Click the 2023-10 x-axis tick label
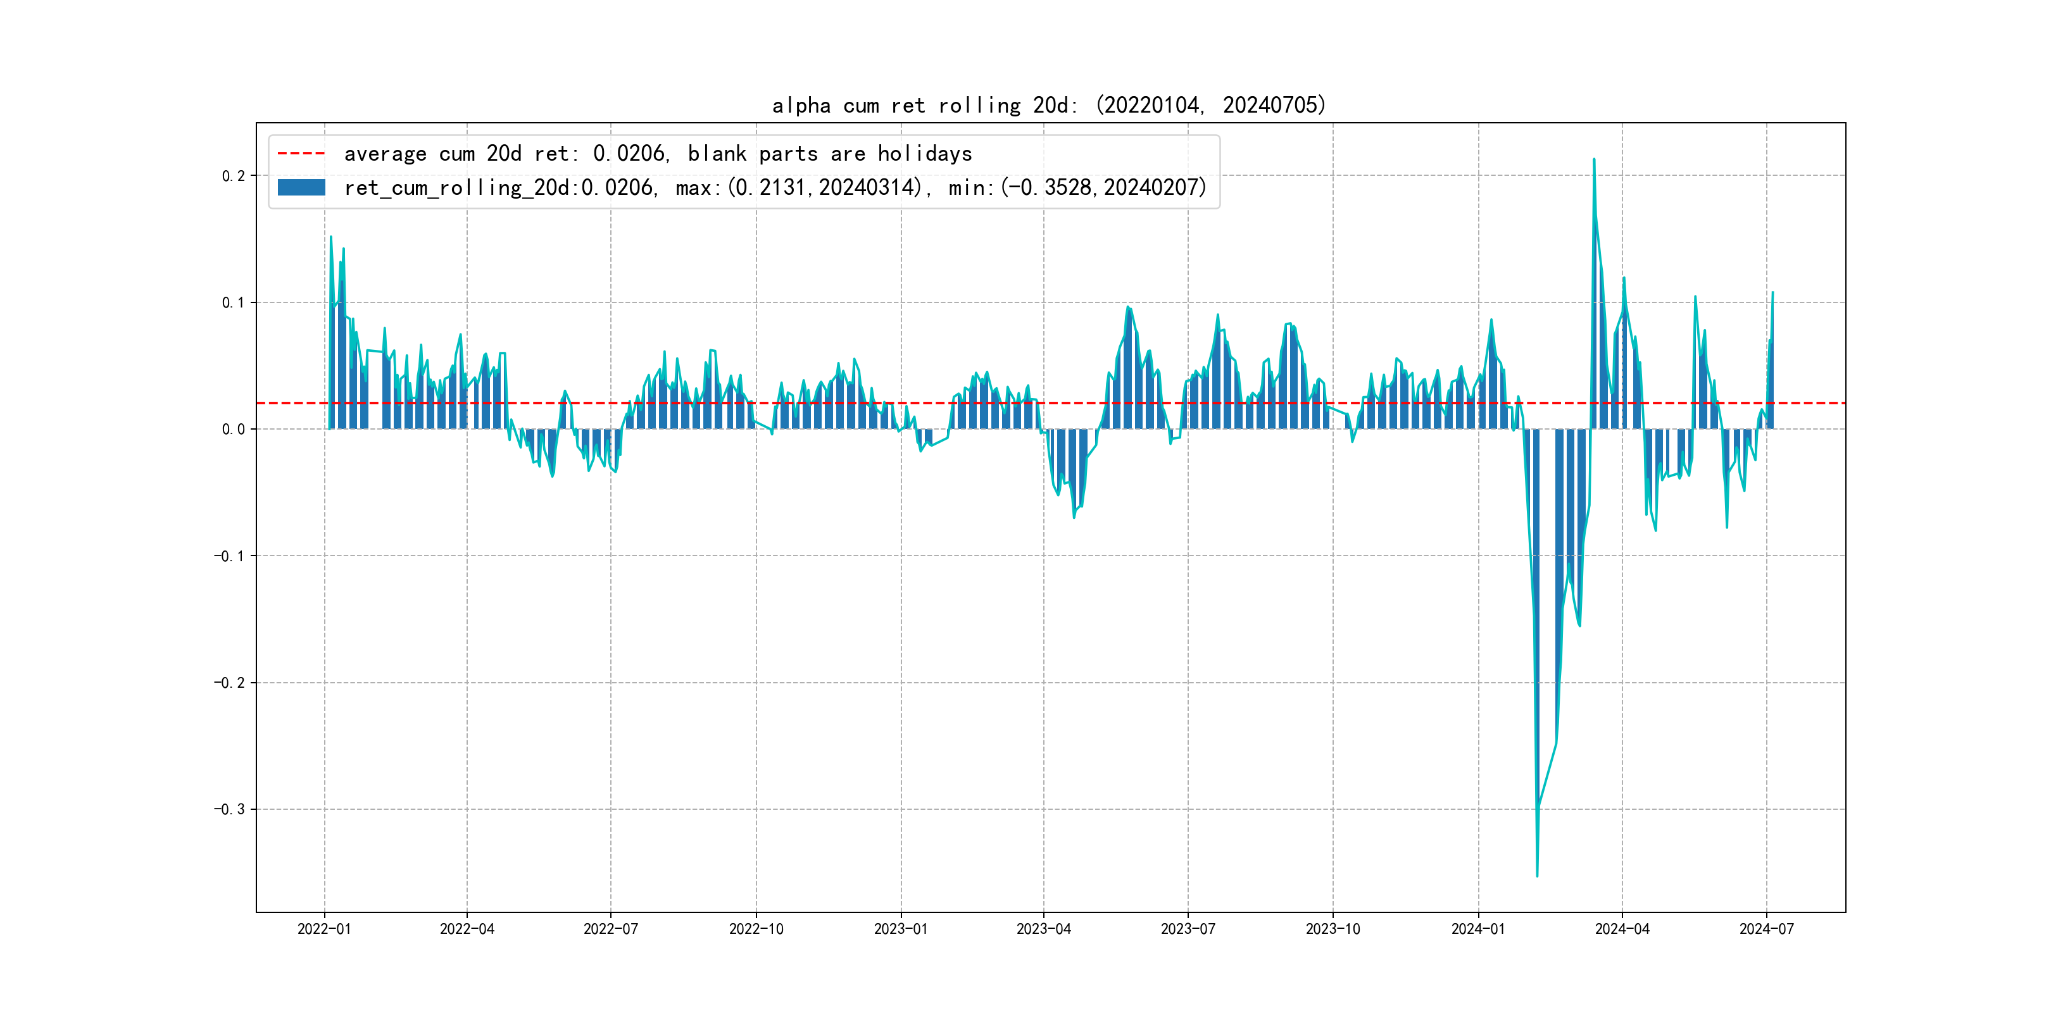 click(1333, 929)
